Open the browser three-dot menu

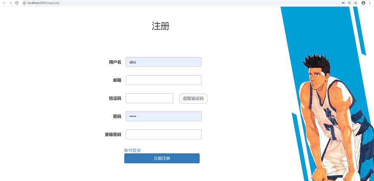tap(370, 3)
